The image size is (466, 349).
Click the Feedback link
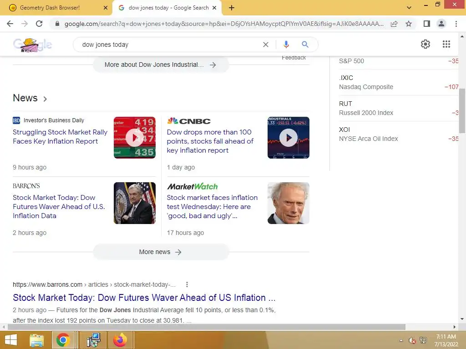294,58
